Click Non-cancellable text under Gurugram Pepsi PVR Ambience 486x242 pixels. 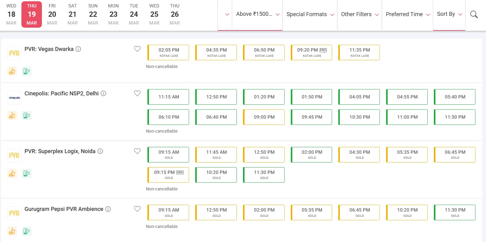click(x=162, y=226)
